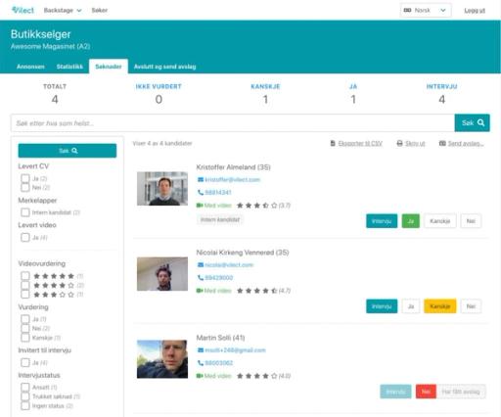Viewport: 501px width, 417px height.
Task: Check Vurdering Kanskje checkbox
Action: 25,338
